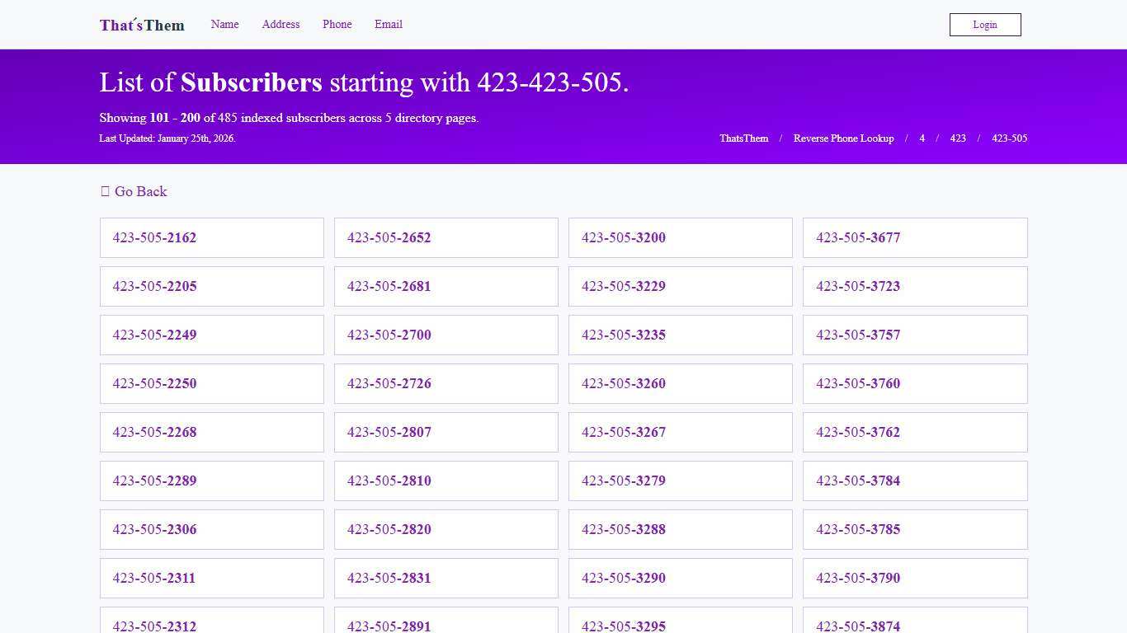The image size is (1127, 633).
Task: Open subscriber 423-505-3874
Action: [858, 626]
